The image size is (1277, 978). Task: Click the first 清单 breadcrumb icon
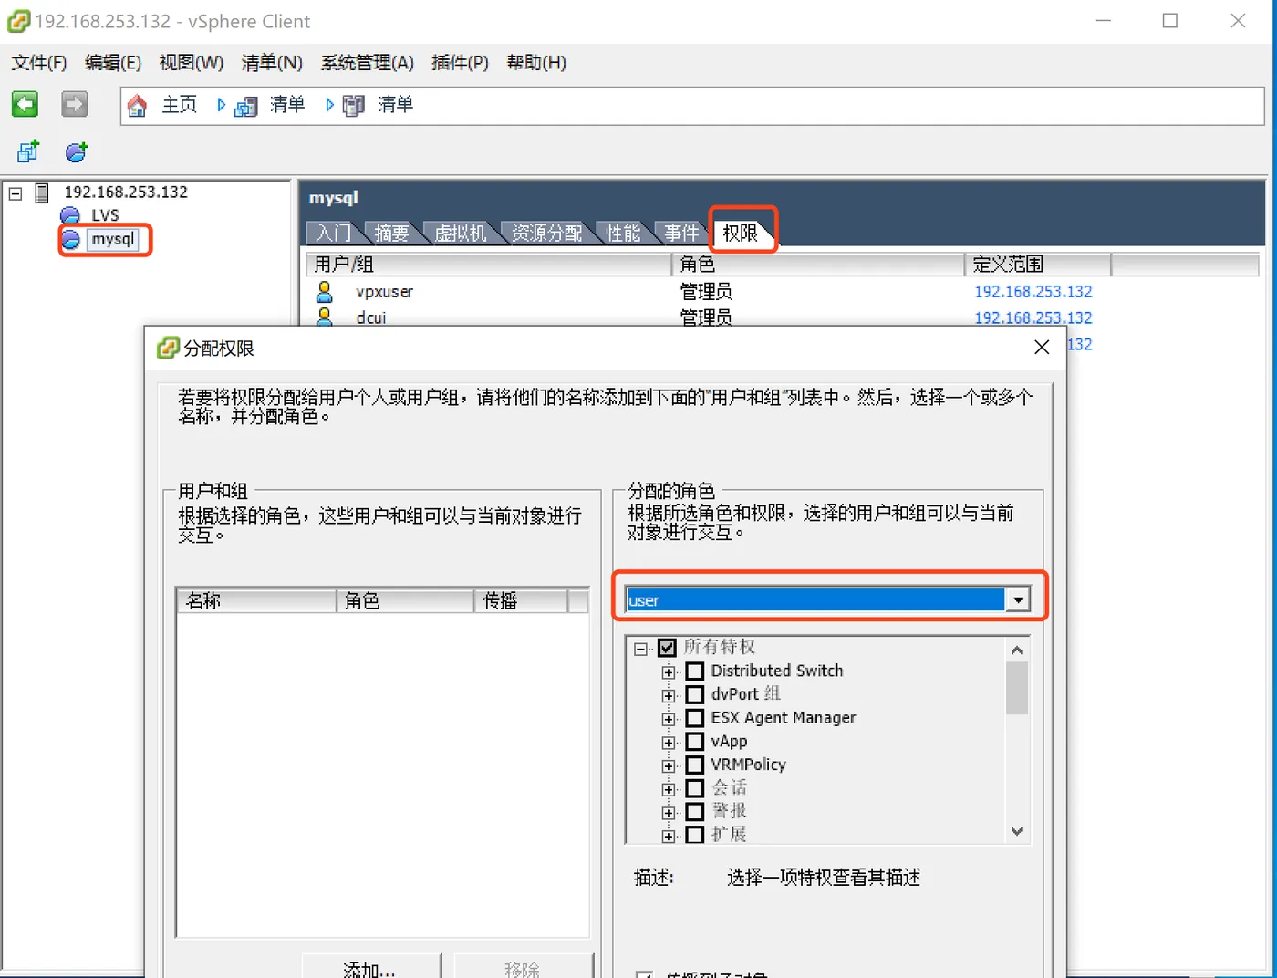click(246, 107)
